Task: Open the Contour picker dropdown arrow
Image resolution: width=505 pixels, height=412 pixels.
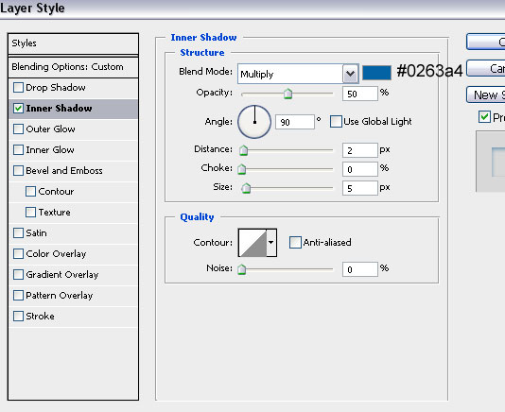Action: point(271,243)
